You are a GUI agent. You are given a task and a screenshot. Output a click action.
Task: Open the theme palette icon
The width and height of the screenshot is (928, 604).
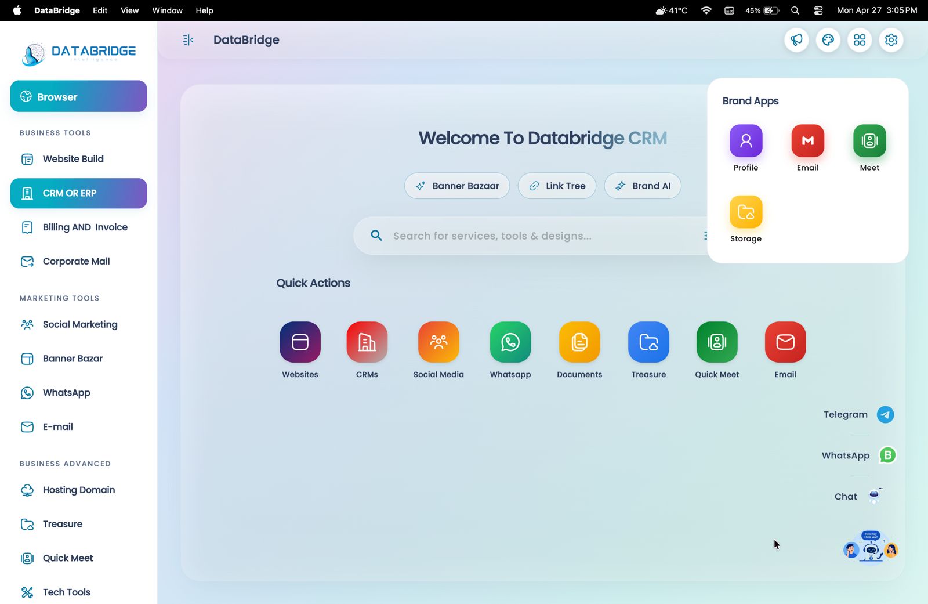[828, 40]
